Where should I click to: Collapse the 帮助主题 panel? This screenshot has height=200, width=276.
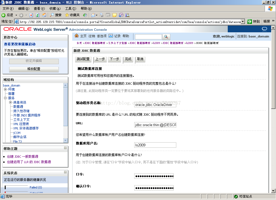65,148
